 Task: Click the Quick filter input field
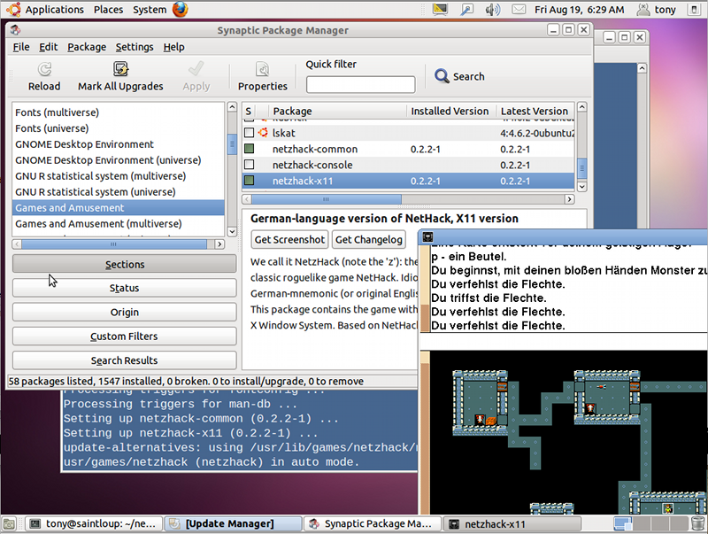click(360, 84)
